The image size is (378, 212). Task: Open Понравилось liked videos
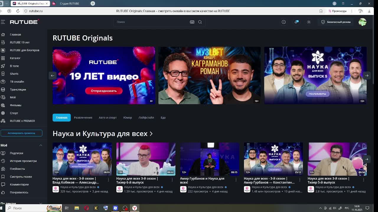[19, 192]
